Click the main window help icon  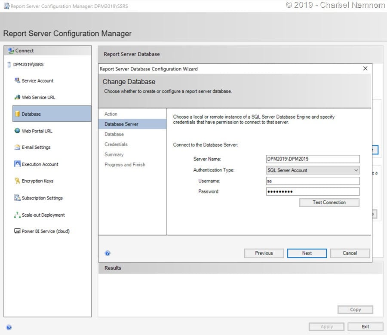pyautogui.click(x=9, y=327)
